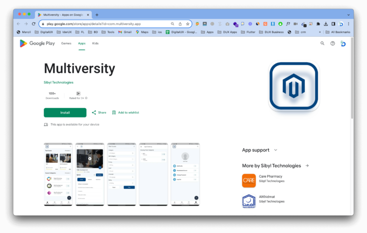This screenshot has width=367, height=233.
Task: Open the Maps bookmark
Action: tap(142, 32)
